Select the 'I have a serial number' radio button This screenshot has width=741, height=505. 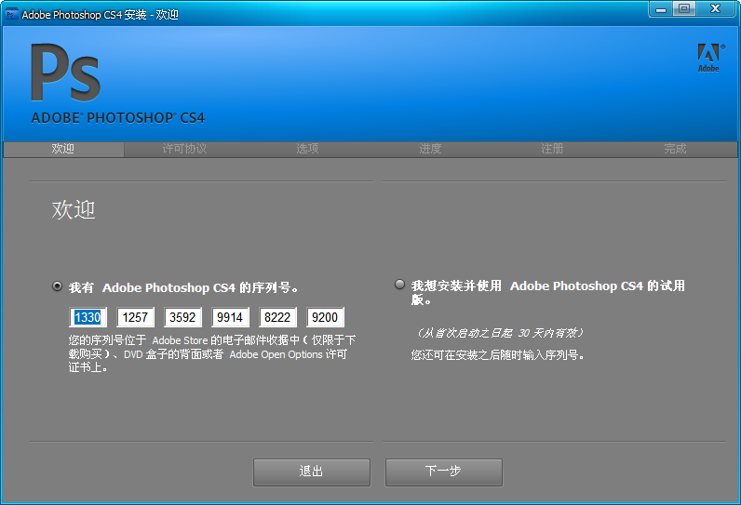click(57, 286)
